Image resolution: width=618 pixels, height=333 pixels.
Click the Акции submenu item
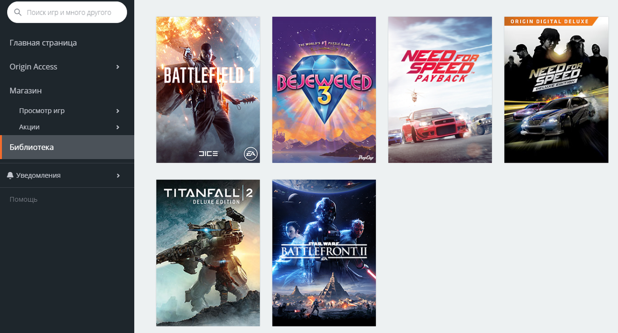(29, 127)
